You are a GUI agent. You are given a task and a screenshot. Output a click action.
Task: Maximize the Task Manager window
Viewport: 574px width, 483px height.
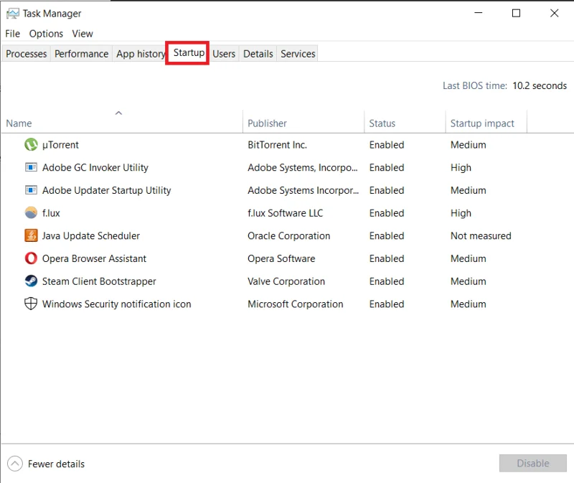coord(516,13)
